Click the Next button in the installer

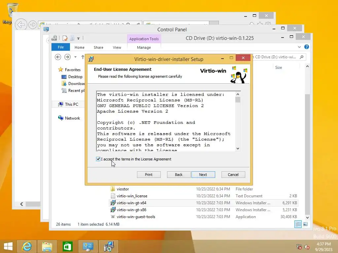203,175
